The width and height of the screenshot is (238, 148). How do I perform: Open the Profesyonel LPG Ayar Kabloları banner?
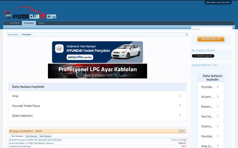[98, 71]
